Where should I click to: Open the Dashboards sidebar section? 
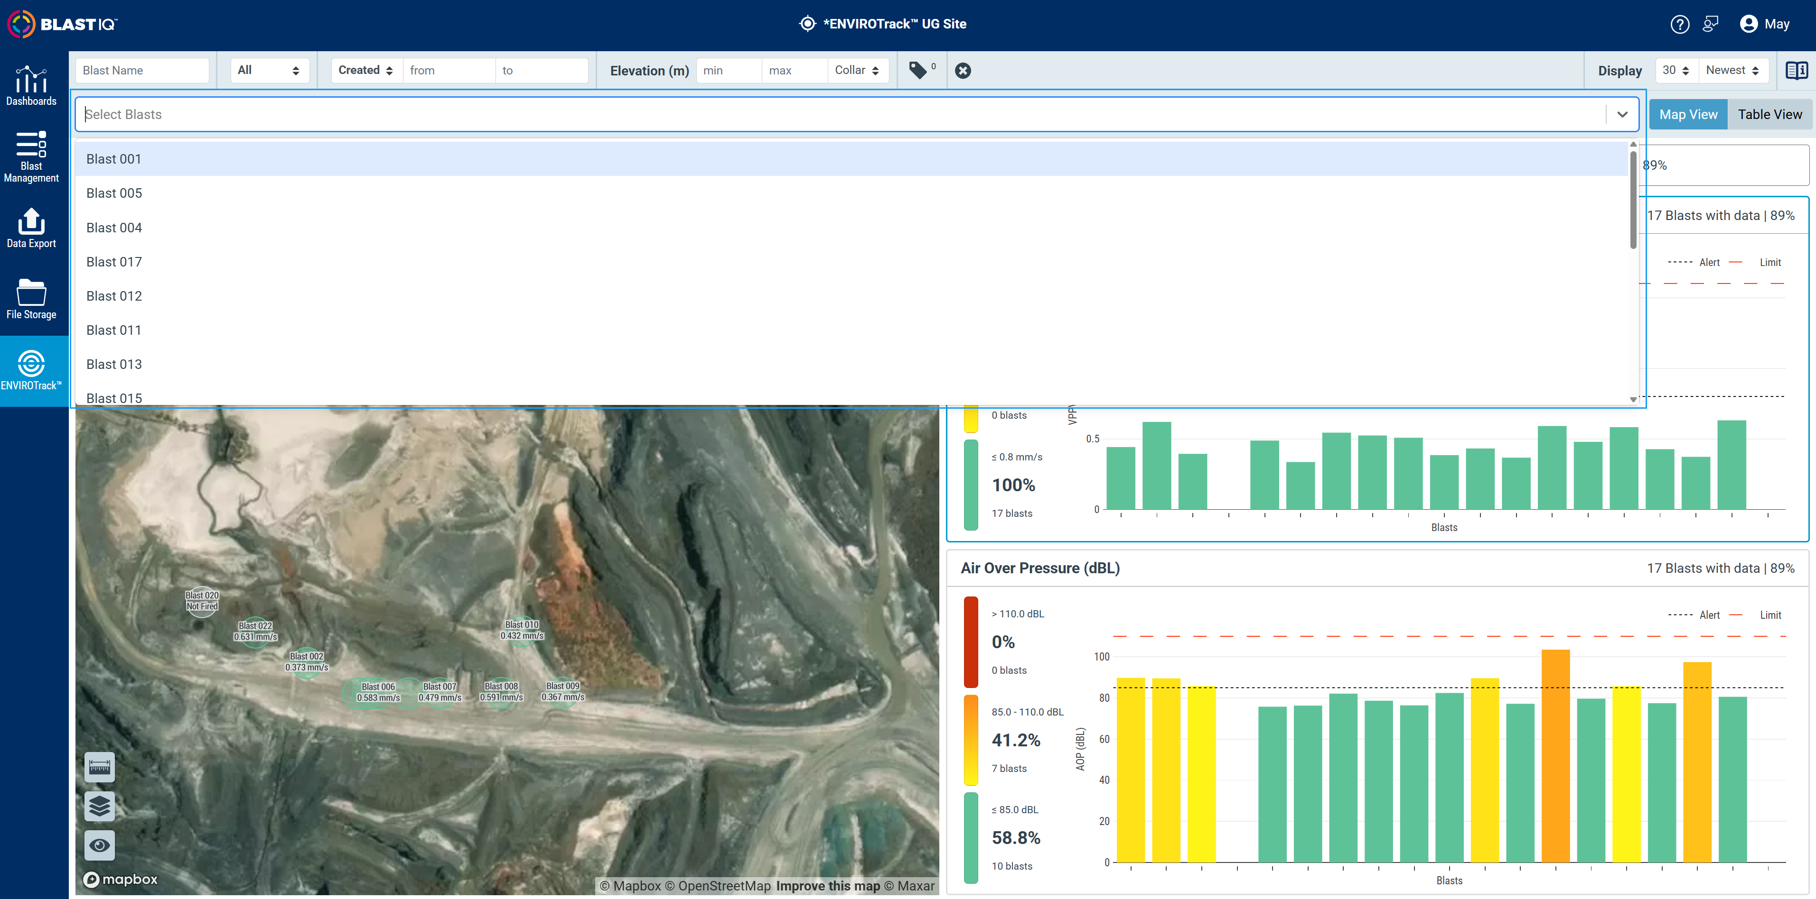click(31, 86)
